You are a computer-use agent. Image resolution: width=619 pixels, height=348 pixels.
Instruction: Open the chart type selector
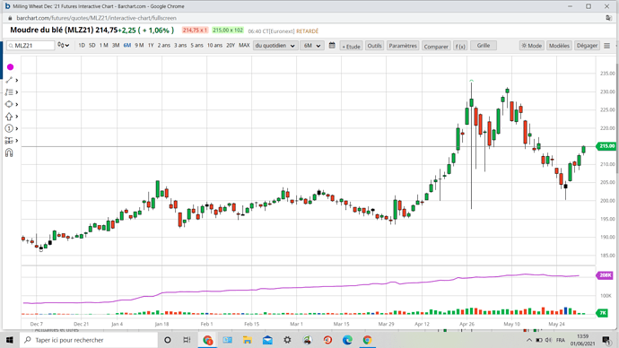coord(63,46)
